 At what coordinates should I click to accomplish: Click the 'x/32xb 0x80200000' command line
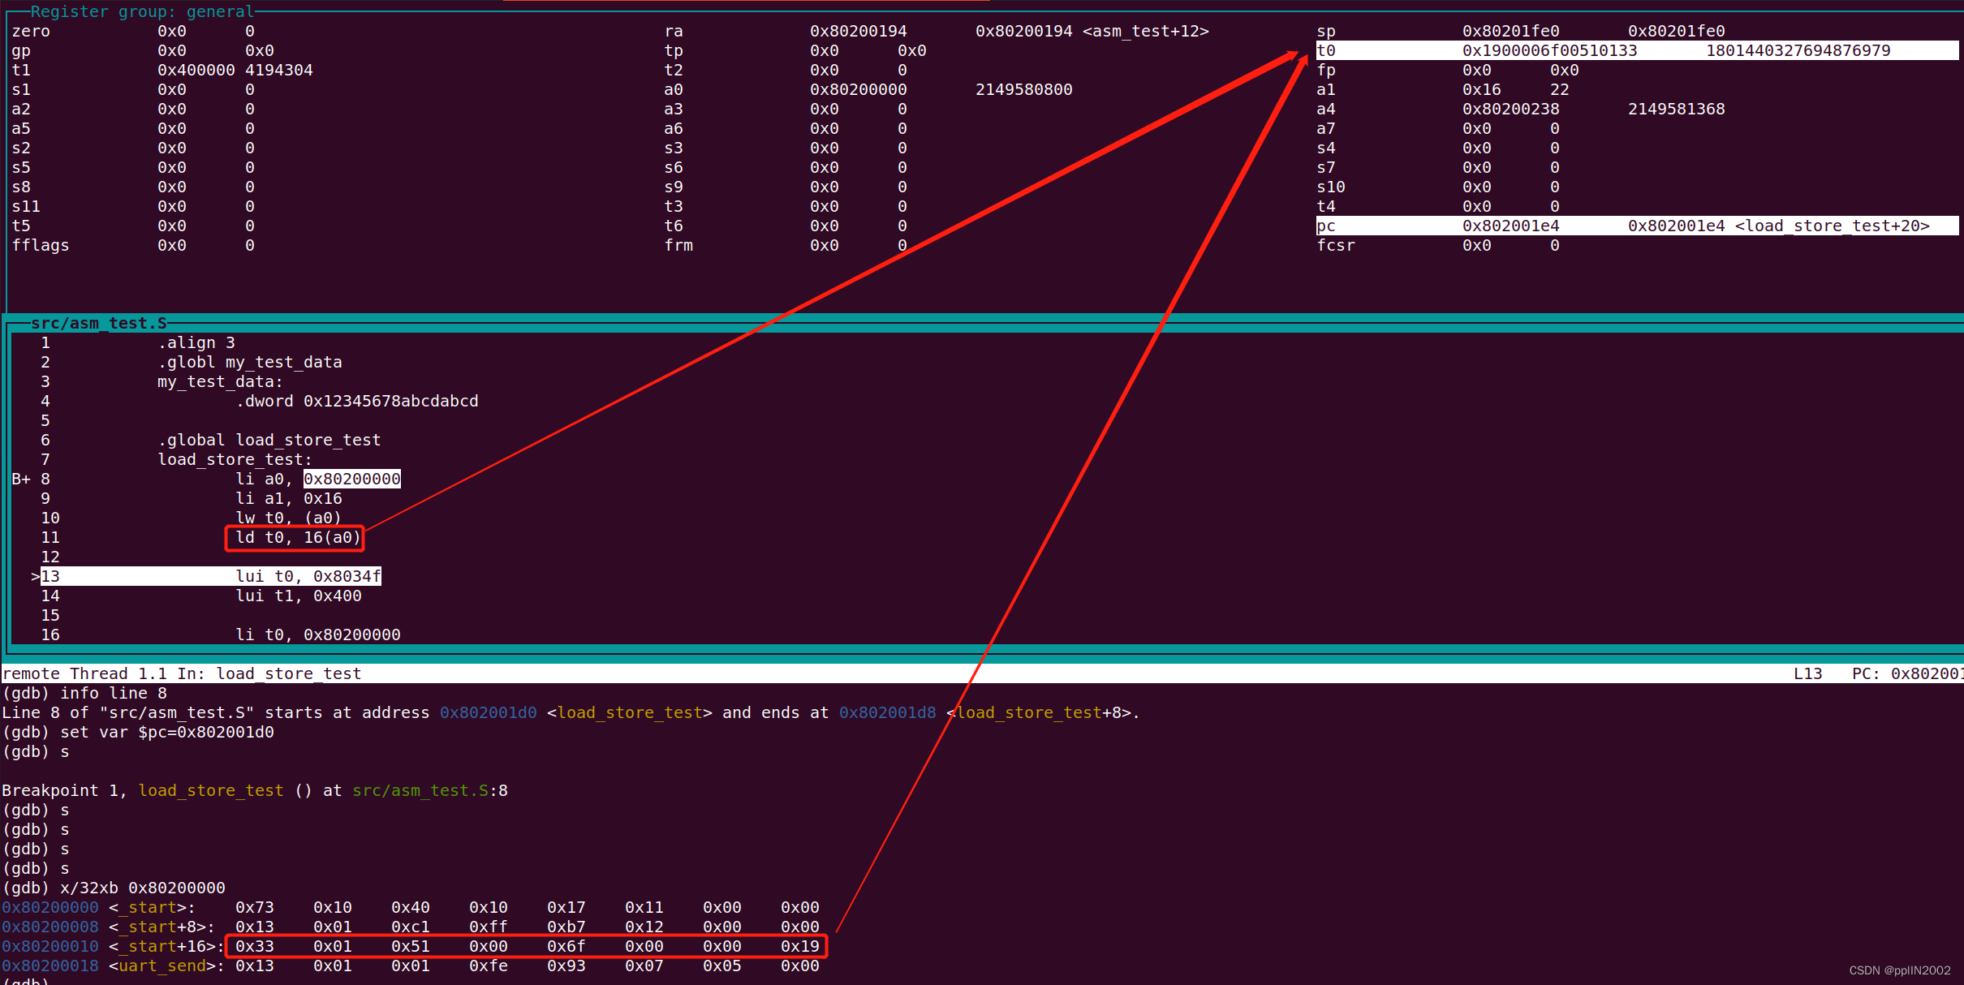coord(113,888)
